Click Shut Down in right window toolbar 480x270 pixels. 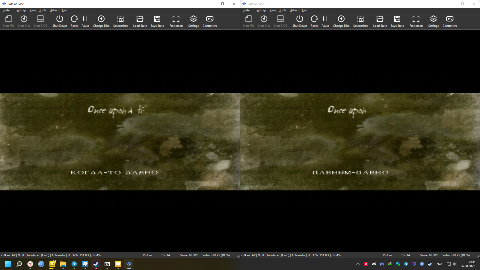(299, 21)
